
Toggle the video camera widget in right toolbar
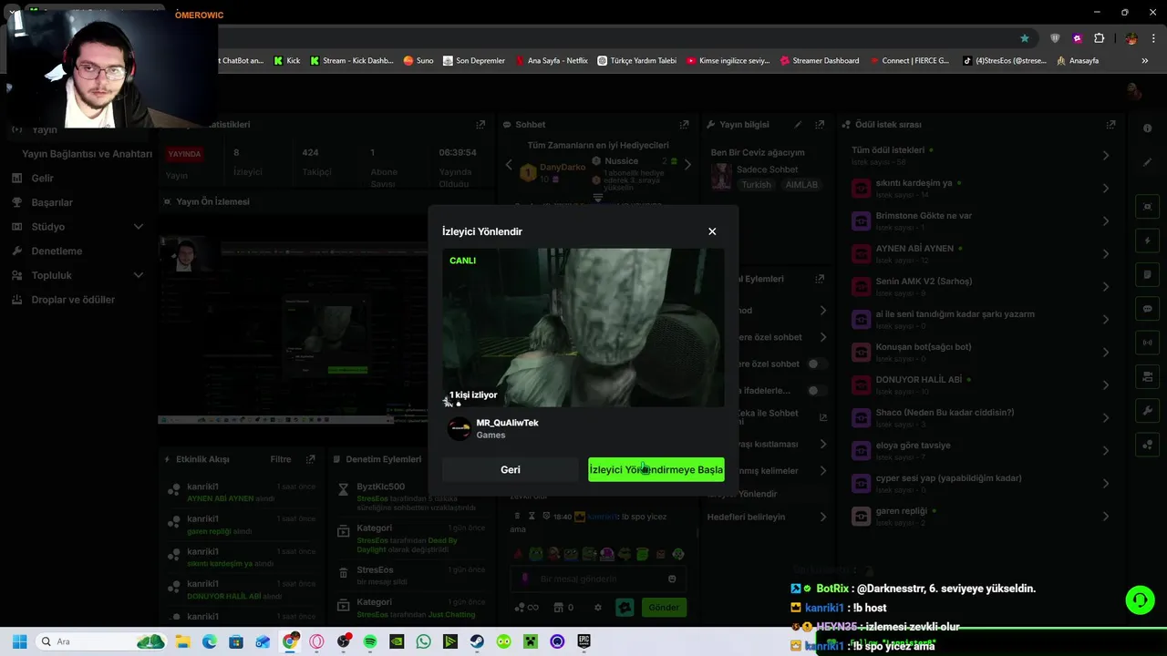[x=1148, y=376]
